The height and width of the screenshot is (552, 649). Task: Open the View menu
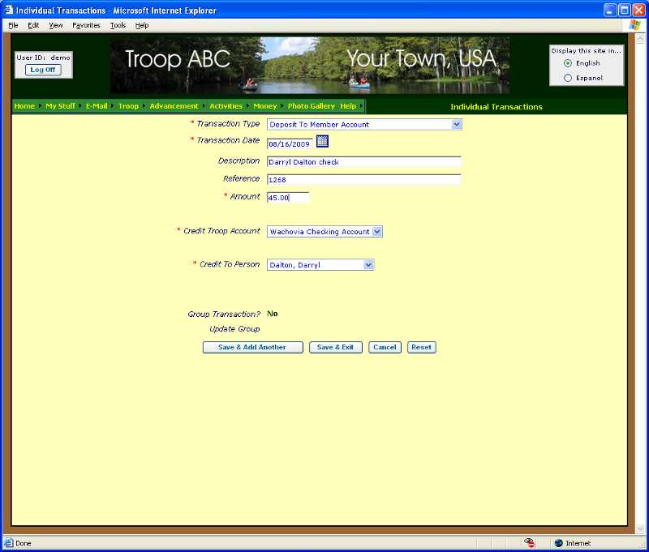[56, 25]
